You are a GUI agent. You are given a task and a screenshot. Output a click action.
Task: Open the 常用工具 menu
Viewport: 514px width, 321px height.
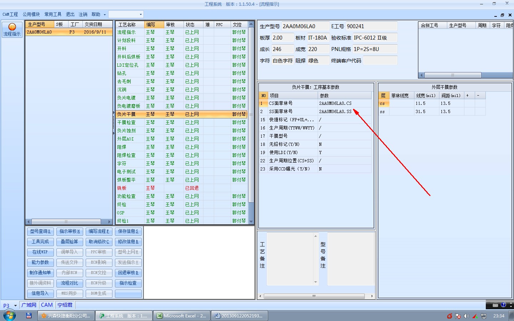(x=53, y=14)
